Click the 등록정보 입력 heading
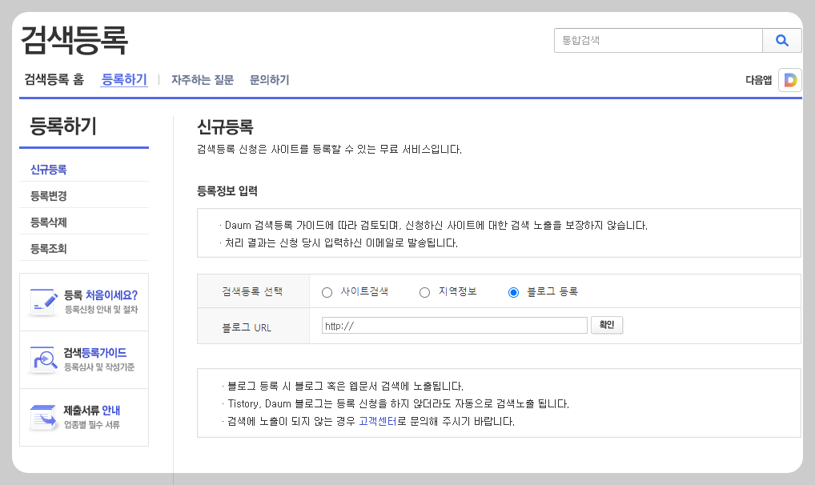The image size is (815, 485). pos(227,191)
